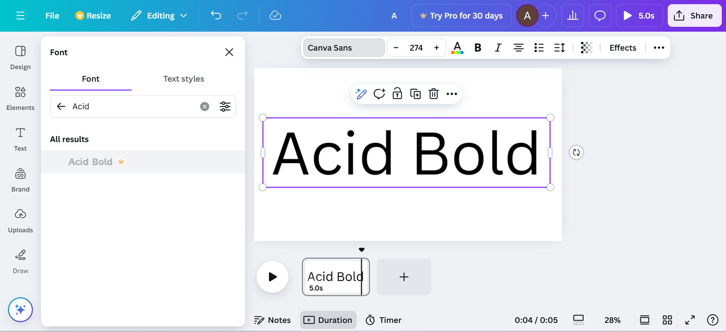This screenshot has height=332, width=726.
Task: Expand the Editing mode dropdown
Action: click(x=159, y=16)
